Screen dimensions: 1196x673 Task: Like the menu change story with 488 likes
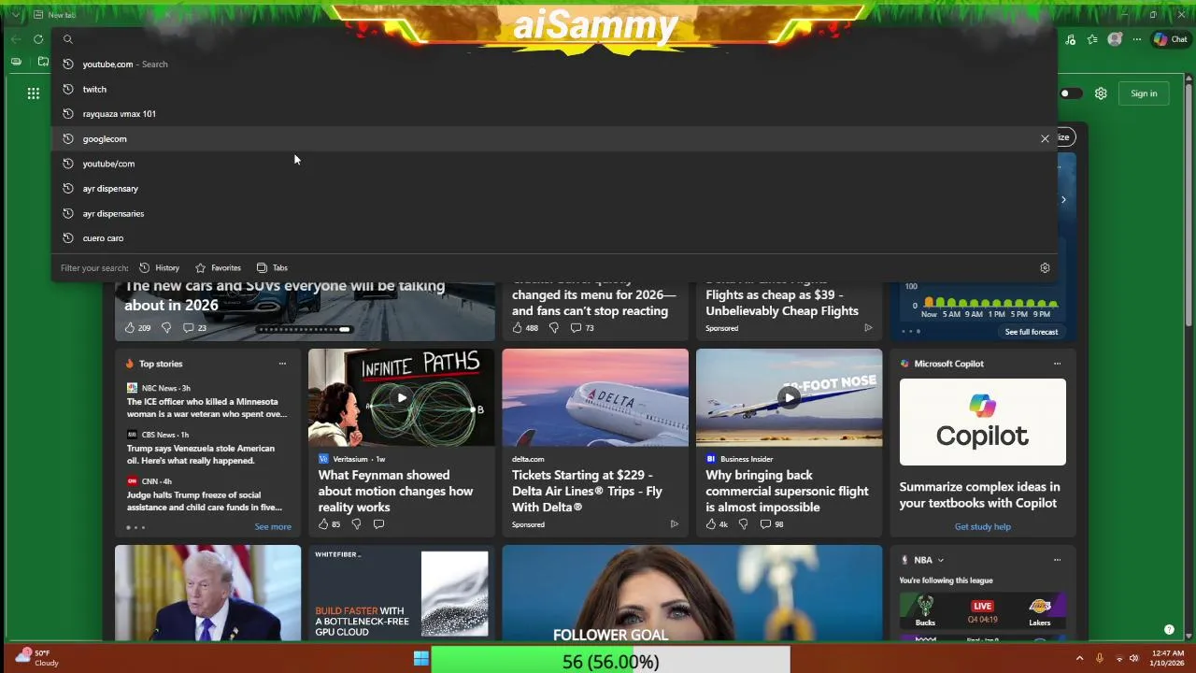point(525,328)
